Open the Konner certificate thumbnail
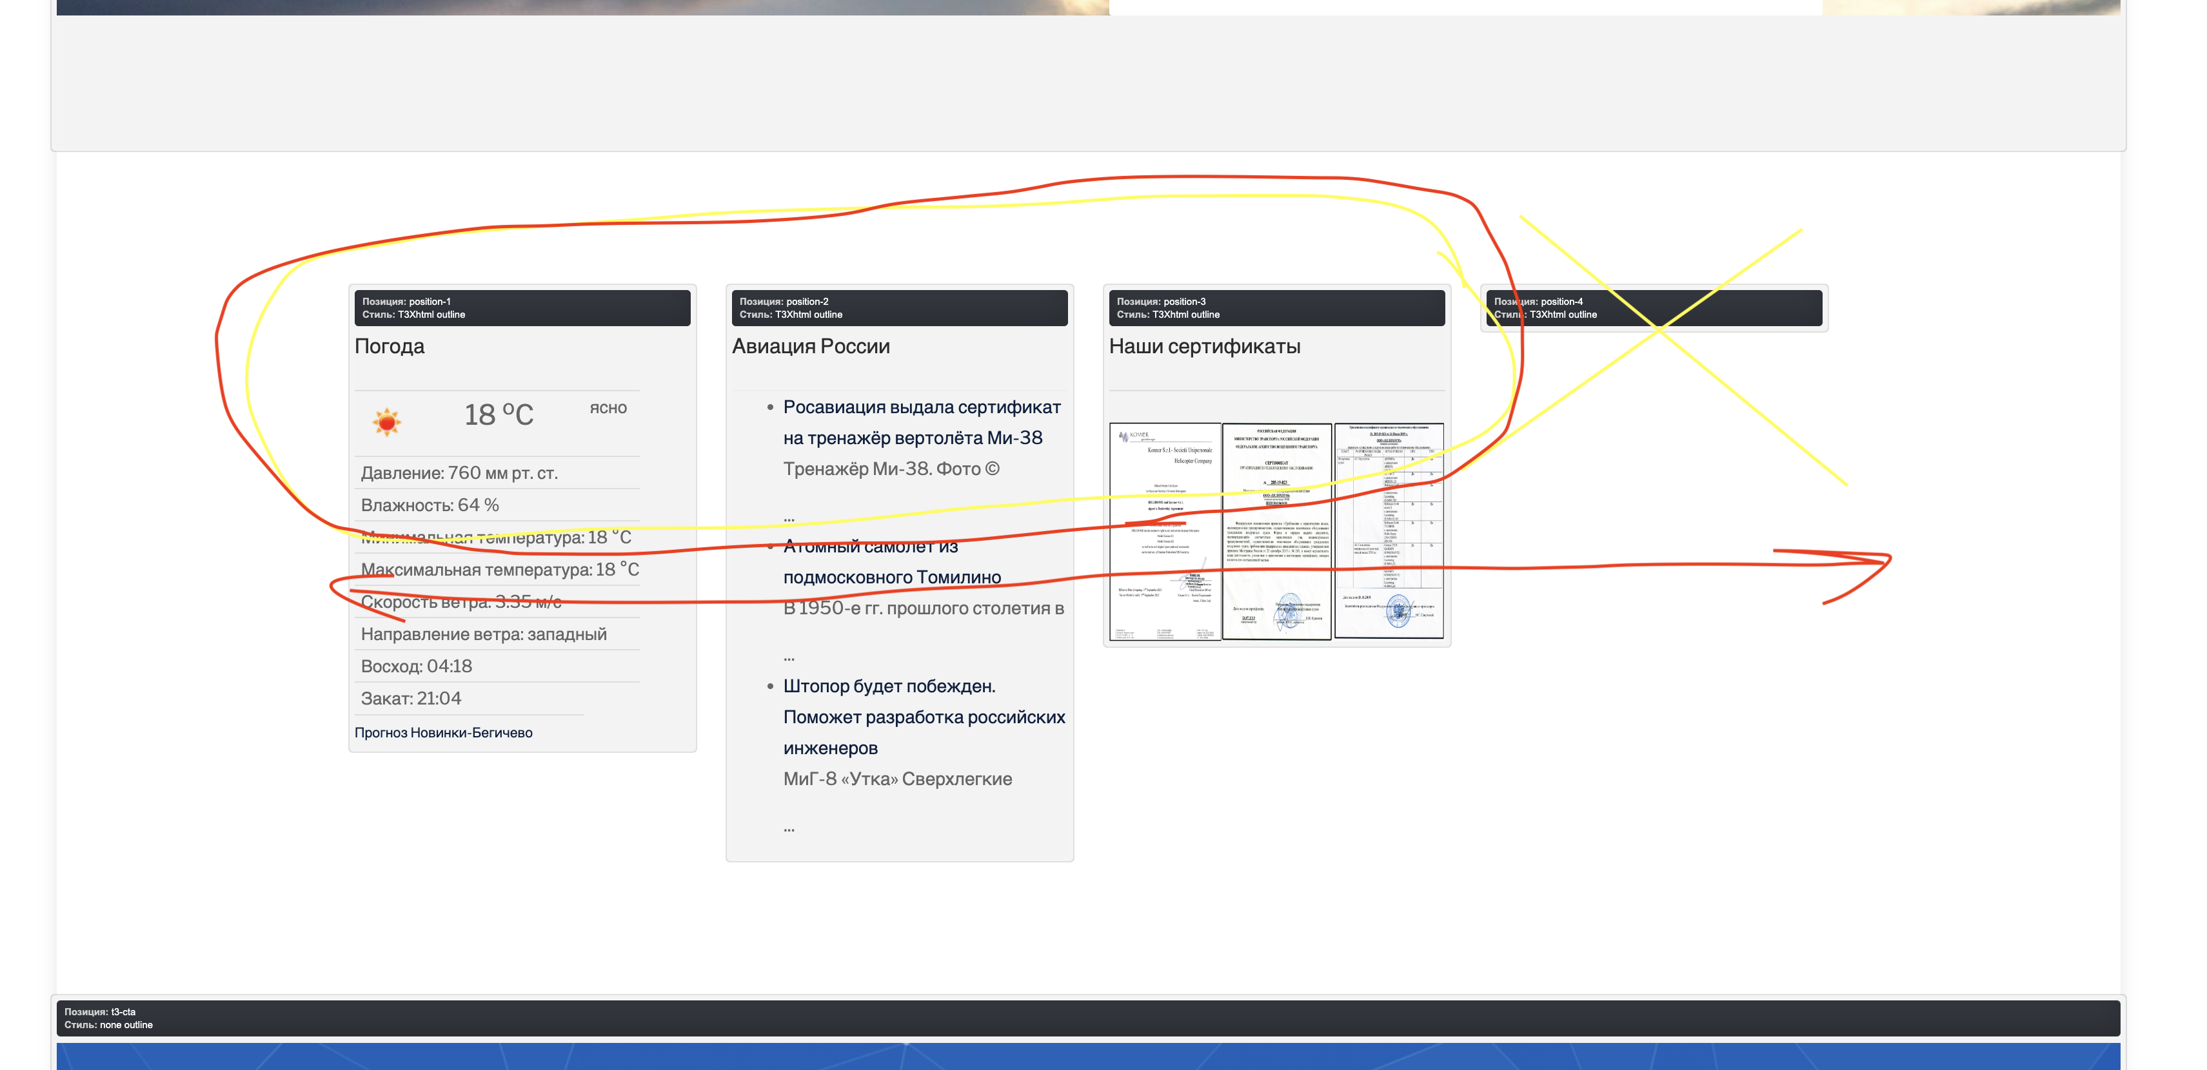This screenshot has height=1070, width=2207. pyautogui.click(x=1164, y=530)
